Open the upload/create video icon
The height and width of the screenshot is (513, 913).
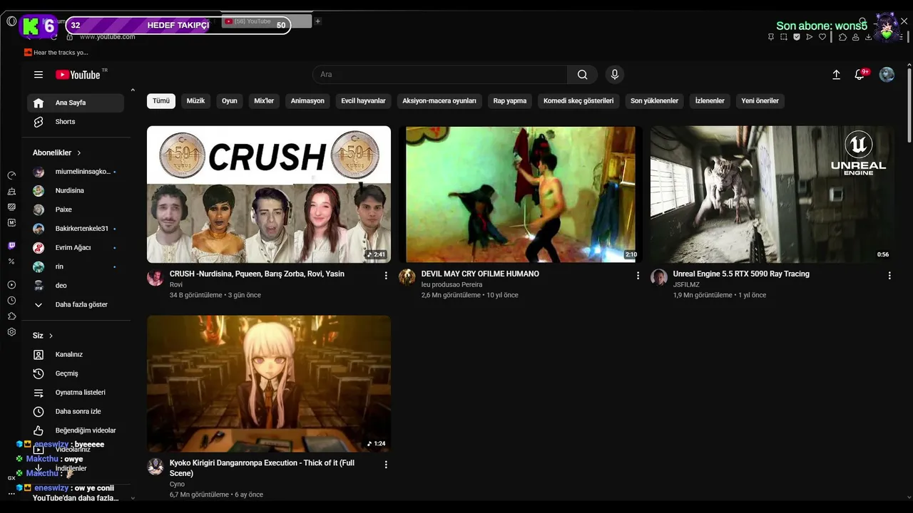tap(837, 75)
